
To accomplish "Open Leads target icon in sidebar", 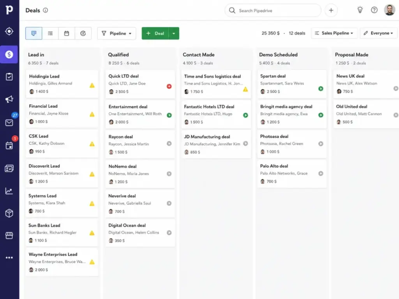I will tap(9, 31).
